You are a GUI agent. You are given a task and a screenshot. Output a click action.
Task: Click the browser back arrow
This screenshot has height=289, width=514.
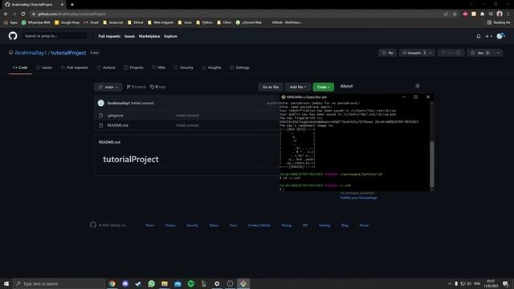pyautogui.click(x=6, y=14)
